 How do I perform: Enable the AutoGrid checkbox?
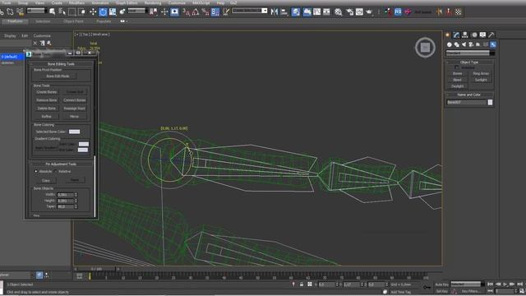pos(457,67)
